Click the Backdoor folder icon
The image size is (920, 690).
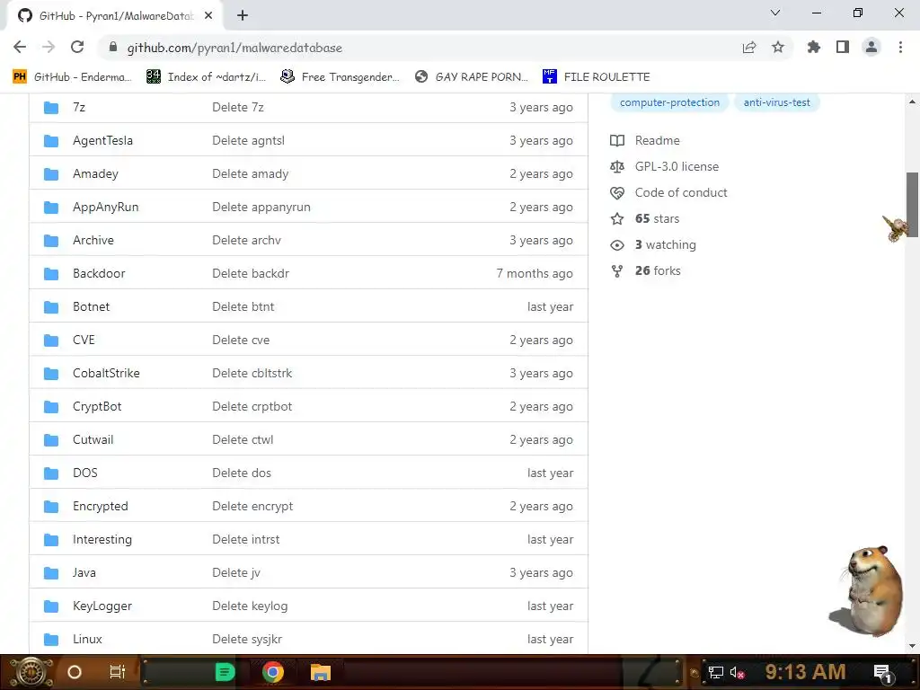[51, 274]
